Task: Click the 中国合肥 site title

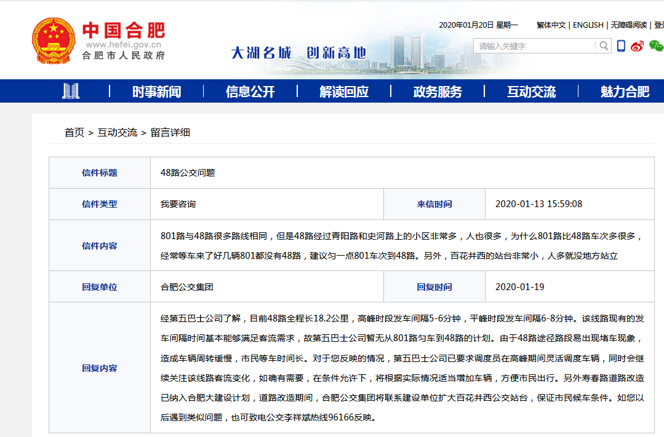Action: point(124,31)
